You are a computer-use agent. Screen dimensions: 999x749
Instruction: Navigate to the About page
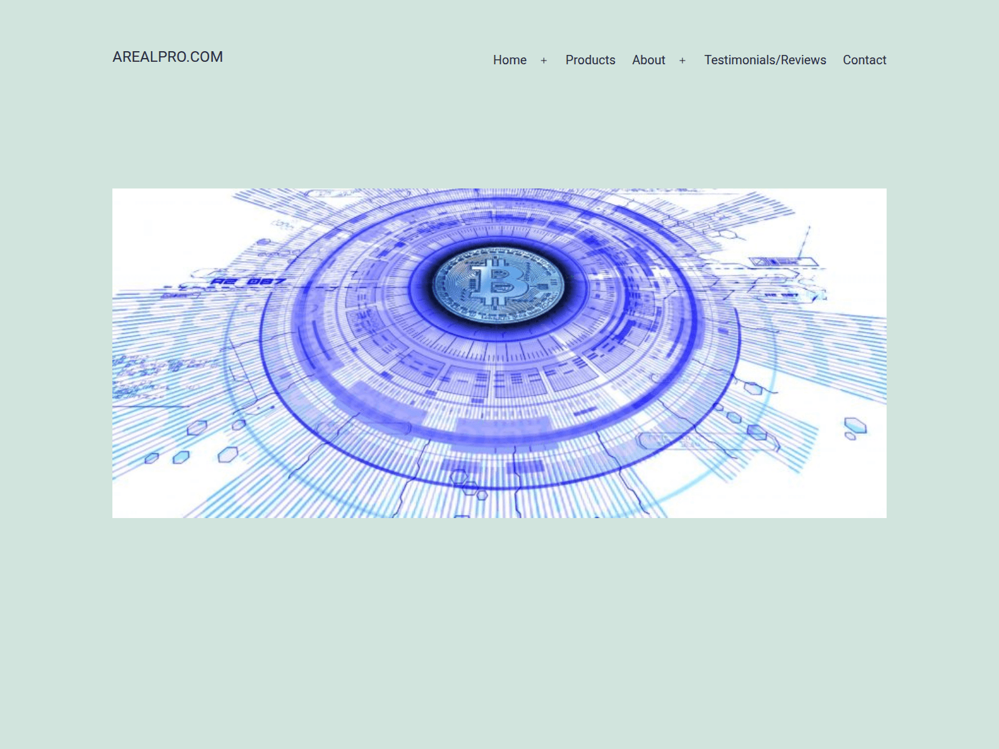click(x=649, y=60)
